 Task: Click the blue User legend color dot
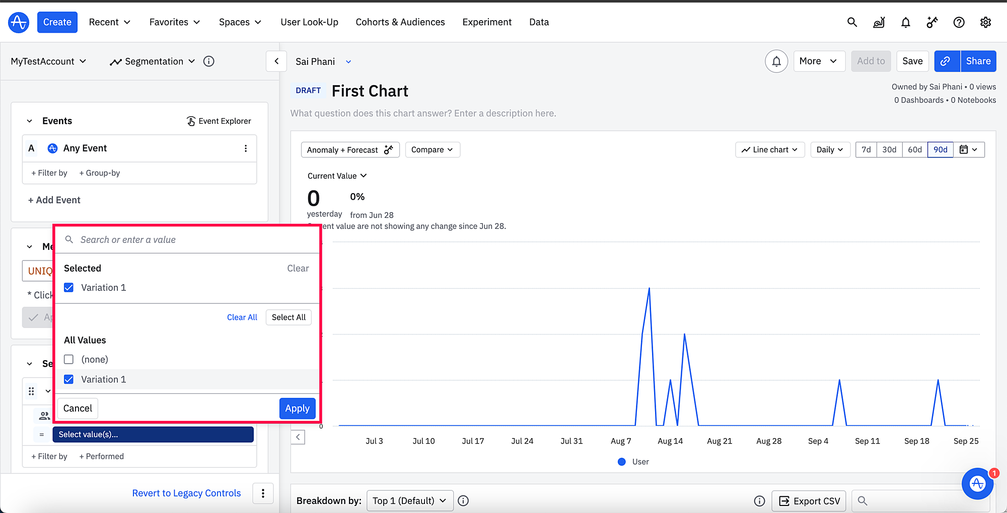tap(622, 462)
